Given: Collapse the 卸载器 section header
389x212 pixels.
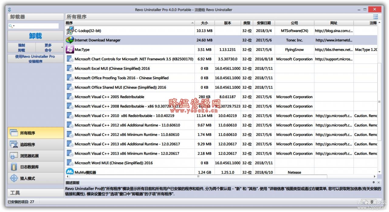Looking at the screenshot, I should pyautogui.click(x=36, y=17).
